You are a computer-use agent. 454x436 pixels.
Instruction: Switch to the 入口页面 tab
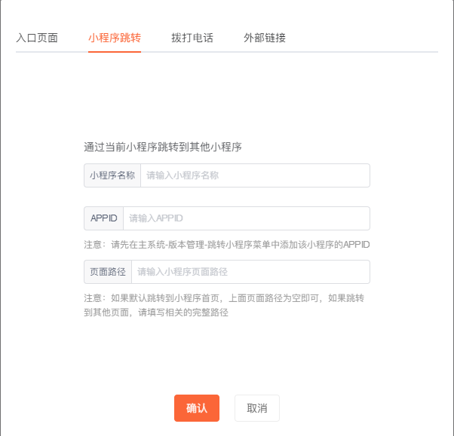(37, 38)
